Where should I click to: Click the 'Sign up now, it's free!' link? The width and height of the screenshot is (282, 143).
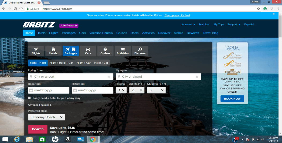(x=177, y=15)
